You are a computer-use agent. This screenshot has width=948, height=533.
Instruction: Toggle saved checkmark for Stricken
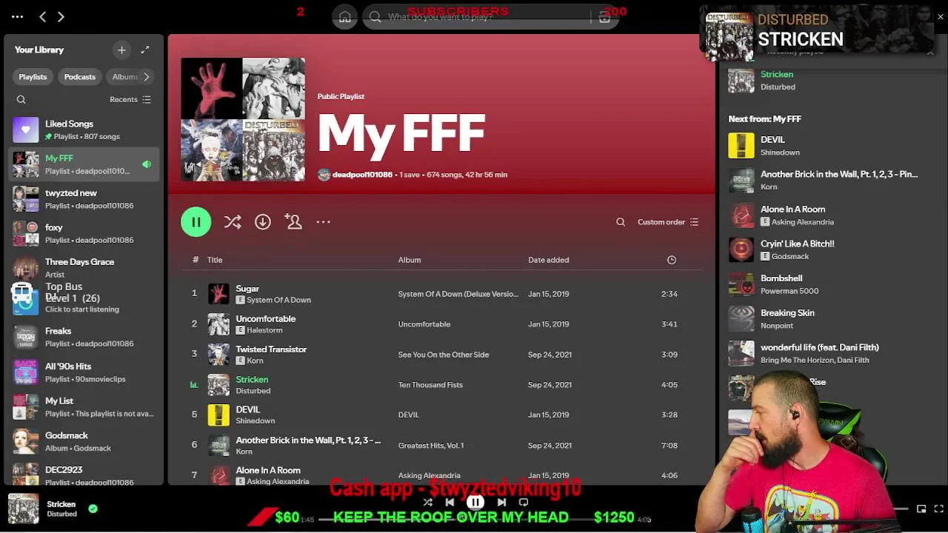[x=93, y=509]
